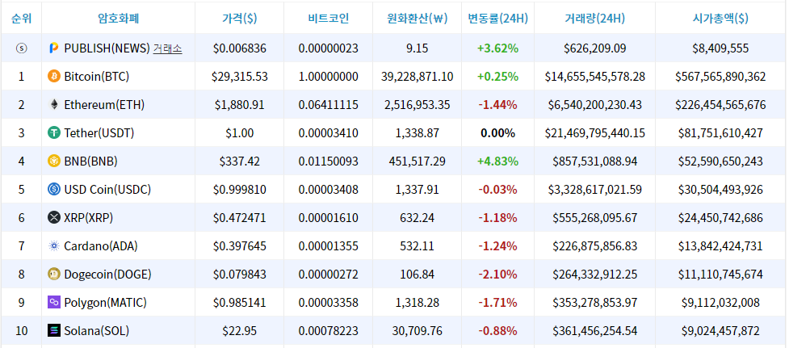This screenshot has height=348, width=789.
Task: Sort by the 시가총액($) column header
Action: (720, 19)
